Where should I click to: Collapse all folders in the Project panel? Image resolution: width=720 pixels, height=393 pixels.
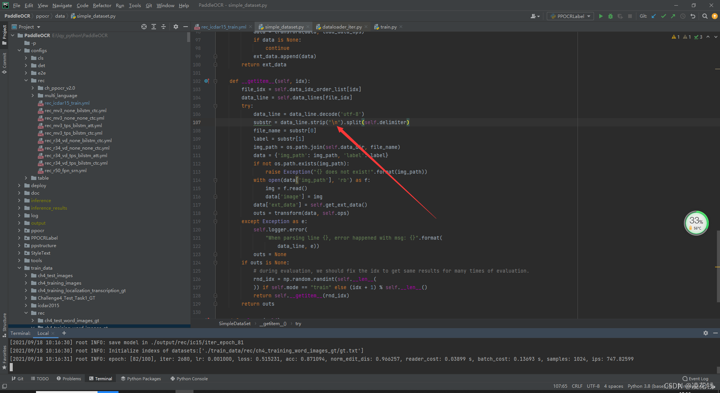tap(163, 27)
